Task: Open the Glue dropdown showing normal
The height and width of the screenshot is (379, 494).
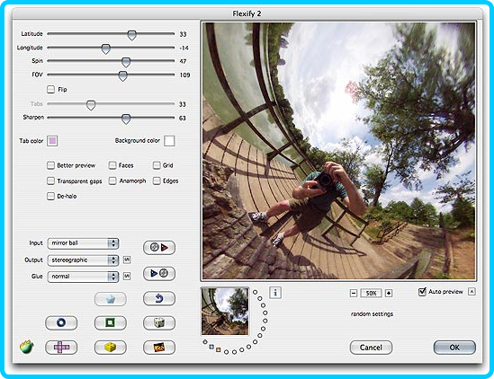Action: tap(83, 277)
